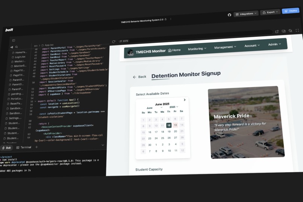Expand the Management menu
Image resolution: width=303 pixels, height=202 pixels.
(225, 47)
